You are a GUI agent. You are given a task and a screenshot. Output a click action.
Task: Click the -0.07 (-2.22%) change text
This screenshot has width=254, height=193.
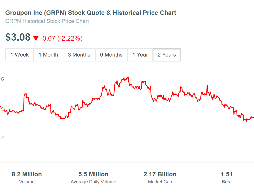pos(61,39)
